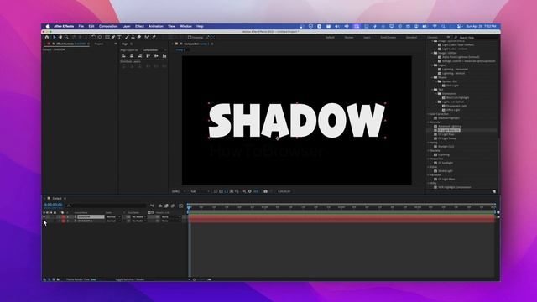Click the motion blur enable icon in timeline

coord(173,206)
